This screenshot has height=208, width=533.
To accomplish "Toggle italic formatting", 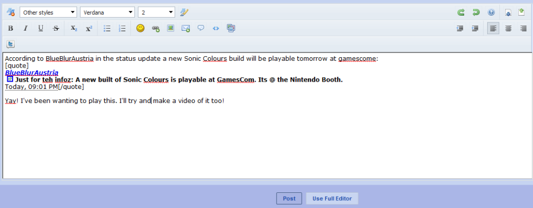I will click(26, 28).
